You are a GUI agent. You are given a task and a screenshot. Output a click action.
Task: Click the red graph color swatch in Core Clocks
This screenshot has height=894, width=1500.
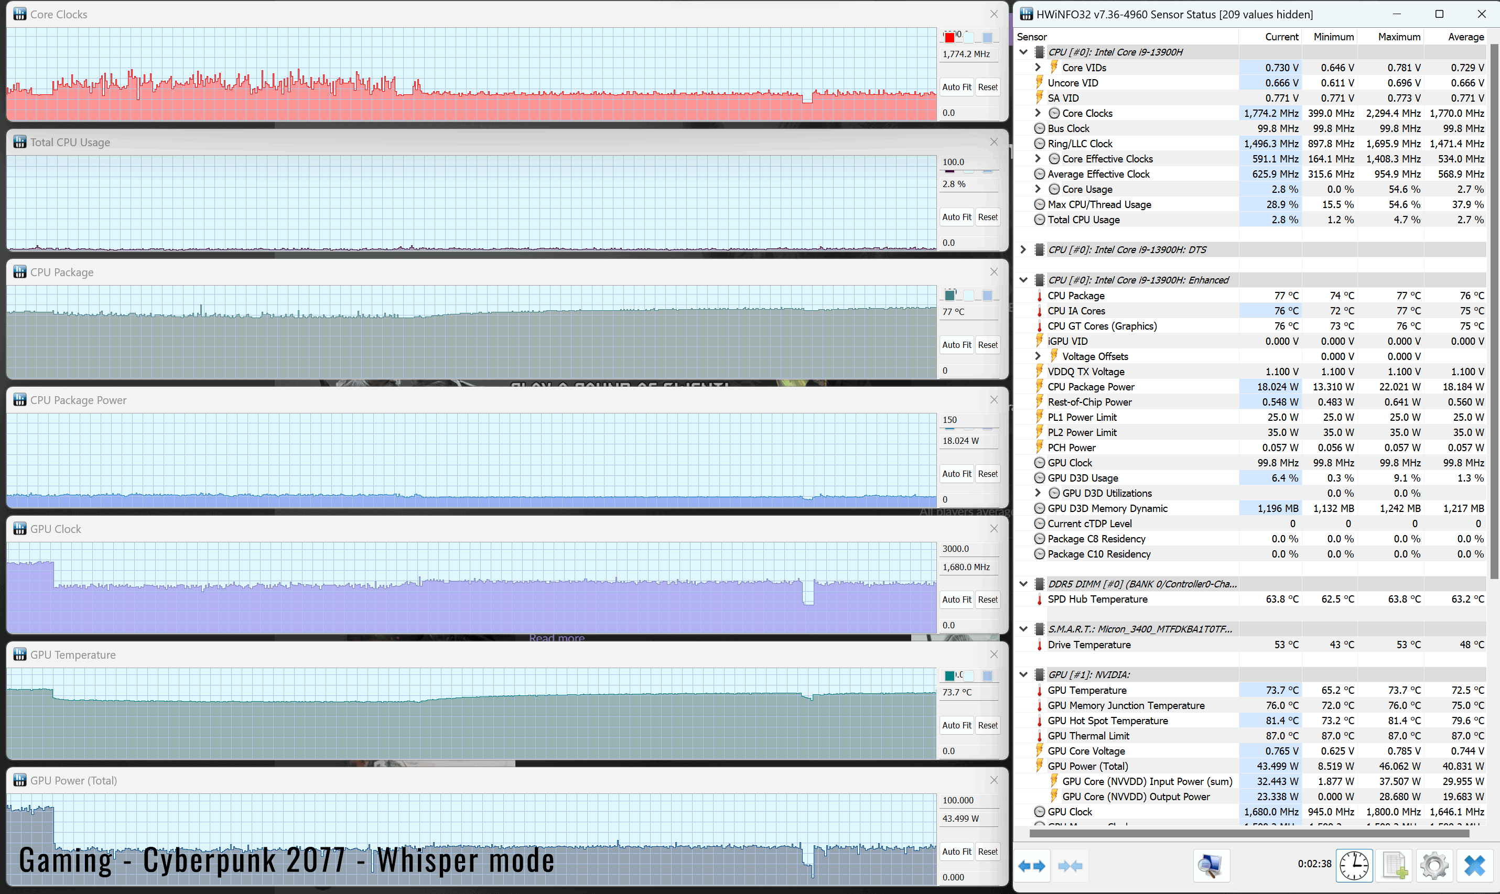click(950, 37)
